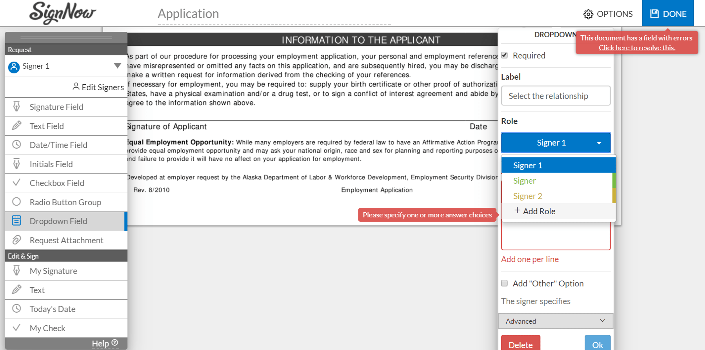Click the Help question mark icon
Screen dimensions: 705x350
[115, 343]
